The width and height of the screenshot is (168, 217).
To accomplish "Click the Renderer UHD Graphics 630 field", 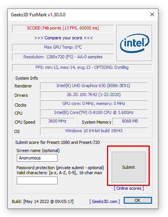I will 94,86.
